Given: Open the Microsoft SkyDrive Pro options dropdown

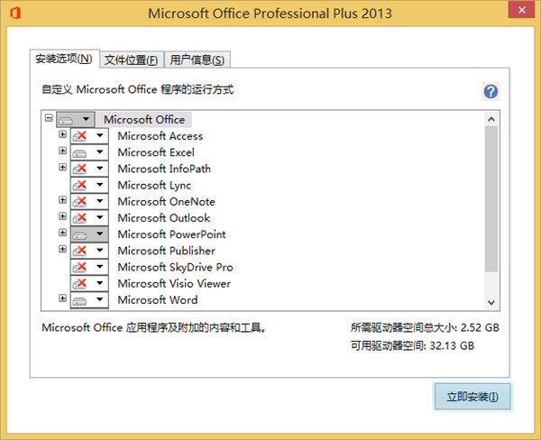Looking at the screenshot, I should pos(99,267).
